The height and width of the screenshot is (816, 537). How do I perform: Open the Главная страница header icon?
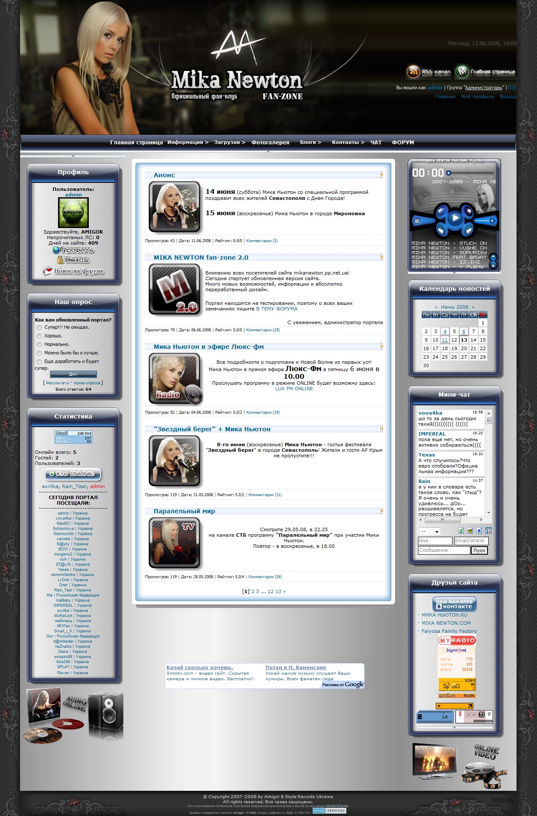click(485, 72)
